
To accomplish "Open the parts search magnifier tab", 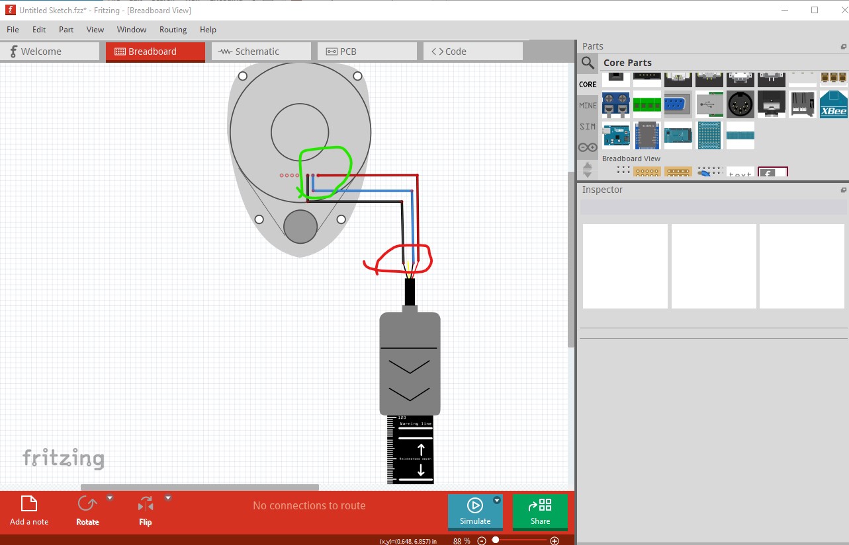I will pos(588,63).
